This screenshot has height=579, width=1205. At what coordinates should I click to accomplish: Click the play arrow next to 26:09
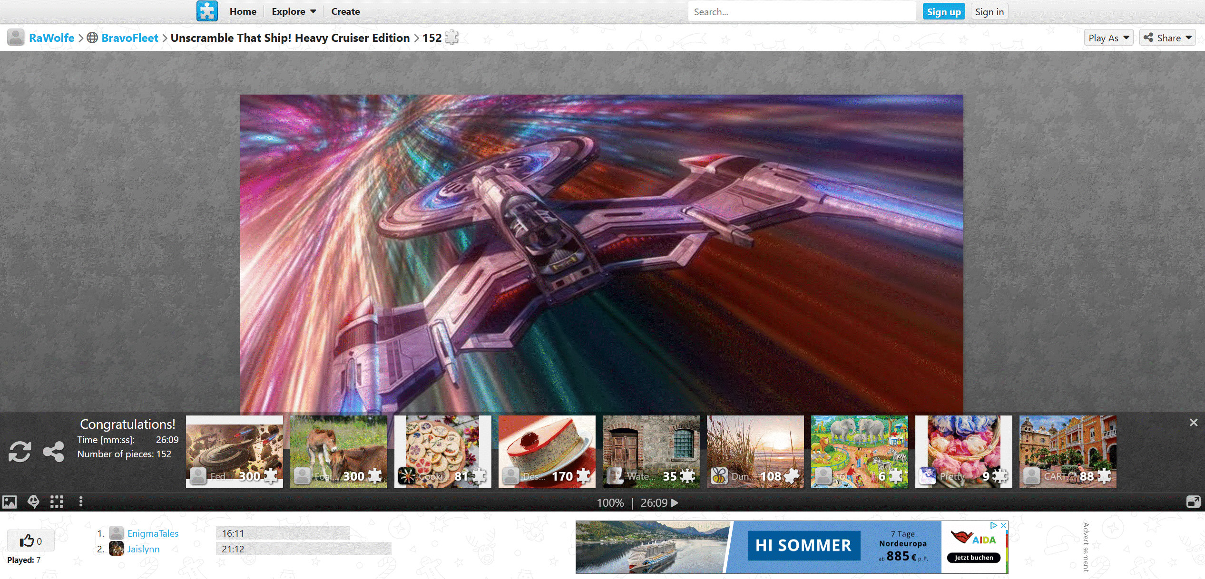[x=674, y=502]
